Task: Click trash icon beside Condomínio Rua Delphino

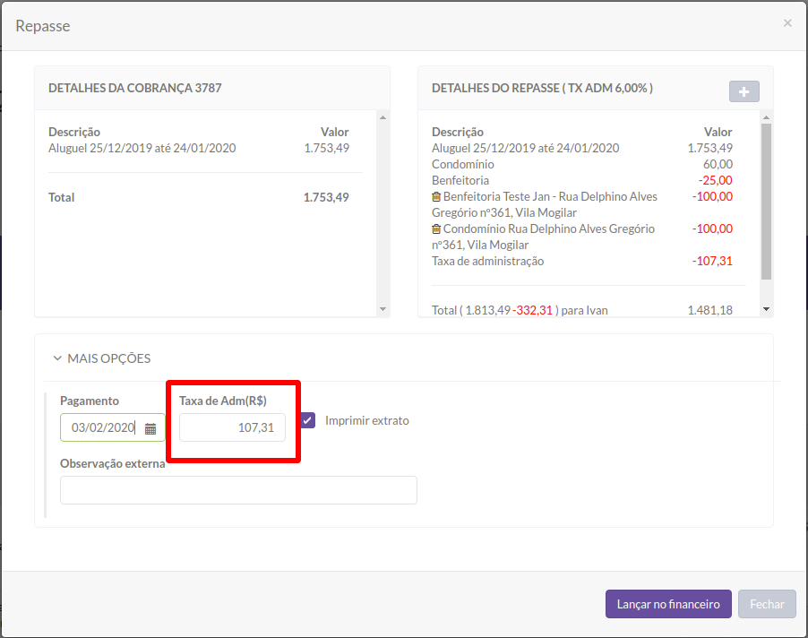Action: point(436,228)
